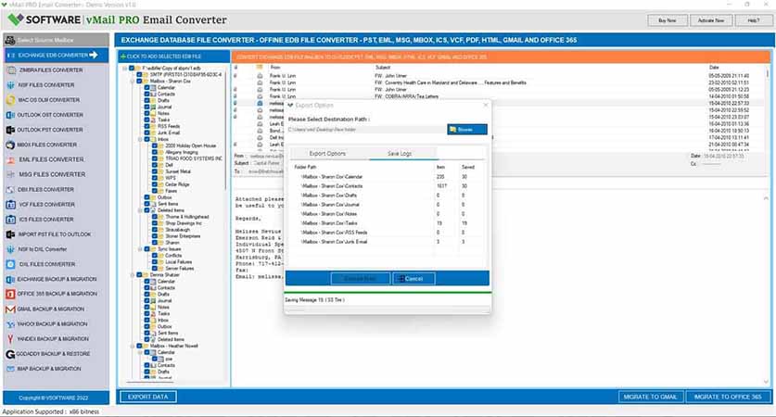The width and height of the screenshot is (776, 417).
Task: Uncheck the Server Failures folder checkbox
Action: click(x=155, y=268)
